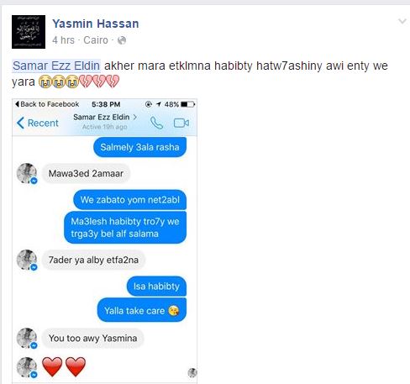Image resolution: width=410 pixels, height=384 pixels.
Task: Click the avatar beside Mawa3ed 2amaar
Action: pos(27,173)
